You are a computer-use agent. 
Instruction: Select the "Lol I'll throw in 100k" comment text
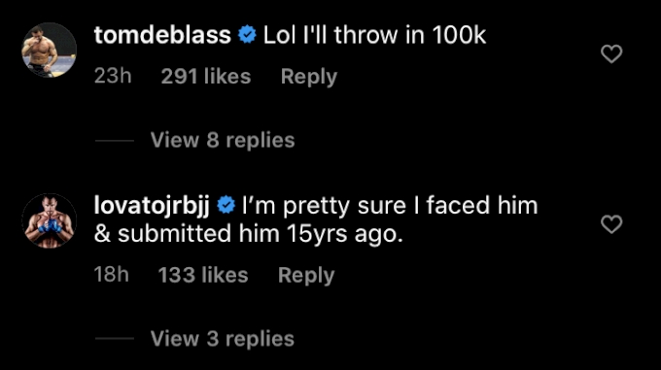tap(375, 35)
